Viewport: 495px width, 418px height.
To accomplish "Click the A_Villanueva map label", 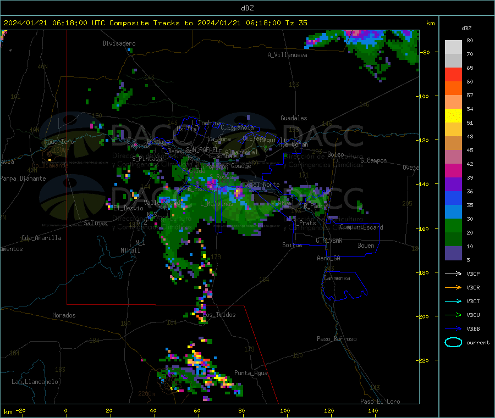I will pyautogui.click(x=287, y=55).
